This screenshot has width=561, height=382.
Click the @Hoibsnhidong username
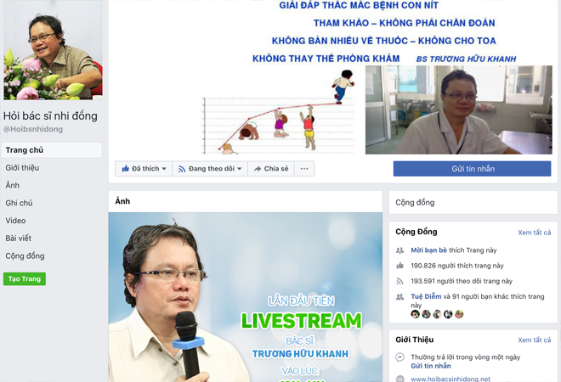[x=33, y=129]
